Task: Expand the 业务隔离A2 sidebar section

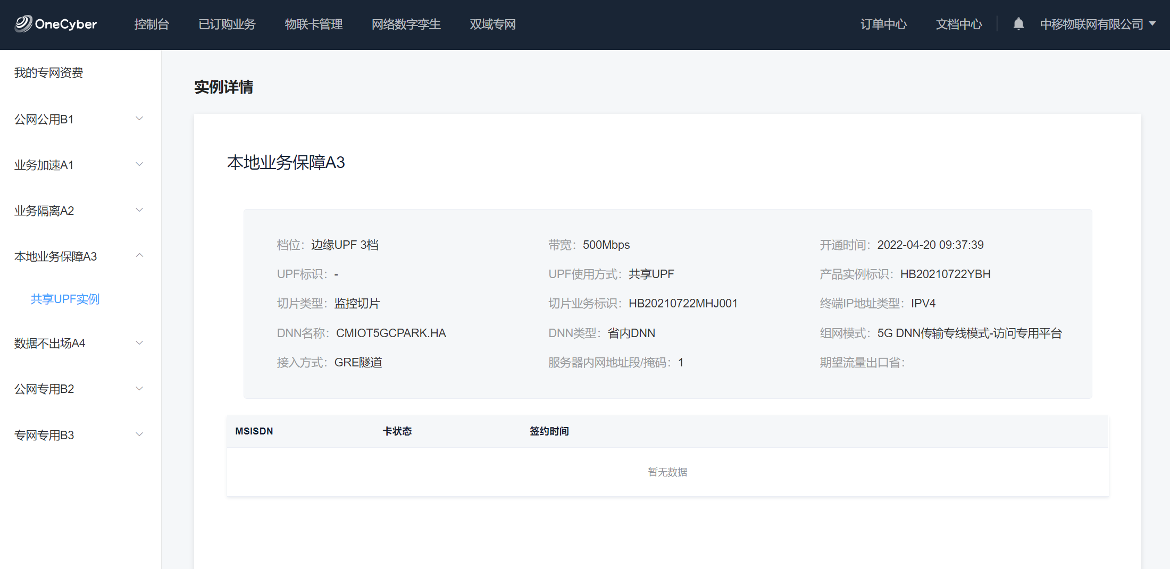Action: (x=80, y=211)
